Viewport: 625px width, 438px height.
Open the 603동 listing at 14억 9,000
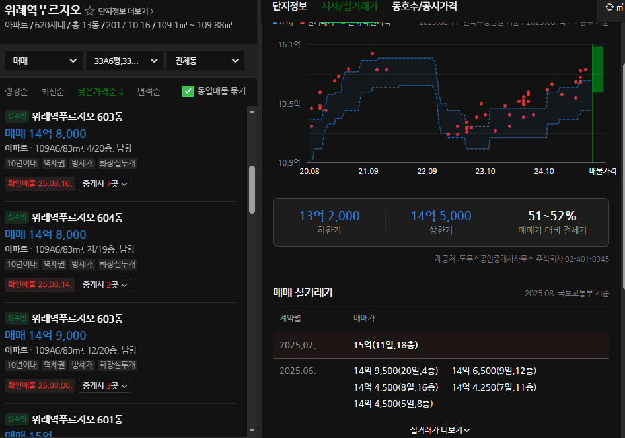tap(120, 352)
